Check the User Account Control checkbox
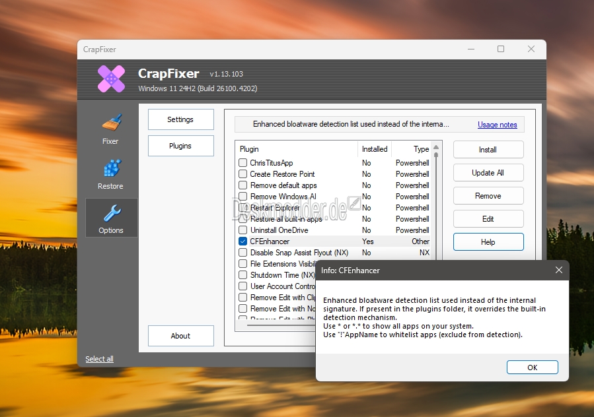 pyautogui.click(x=243, y=286)
